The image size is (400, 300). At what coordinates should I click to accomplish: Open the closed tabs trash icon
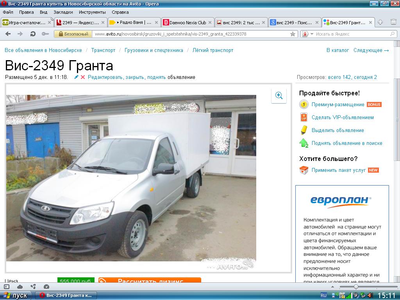[393, 22]
